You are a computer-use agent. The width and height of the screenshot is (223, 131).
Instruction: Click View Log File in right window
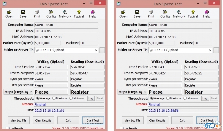point(133,120)
